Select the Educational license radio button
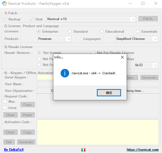 pyautogui.click(x=102, y=32)
